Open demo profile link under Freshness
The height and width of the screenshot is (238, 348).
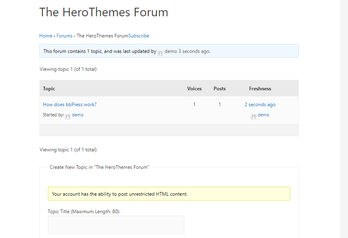pyautogui.click(x=264, y=115)
